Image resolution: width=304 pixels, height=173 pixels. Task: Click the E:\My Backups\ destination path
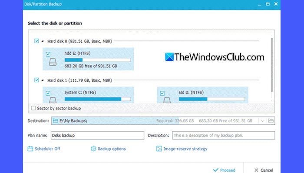point(73,121)
